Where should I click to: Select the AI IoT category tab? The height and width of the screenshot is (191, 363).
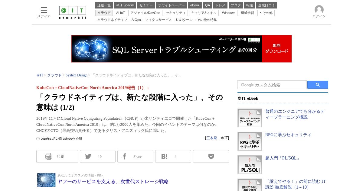point(120,13)
